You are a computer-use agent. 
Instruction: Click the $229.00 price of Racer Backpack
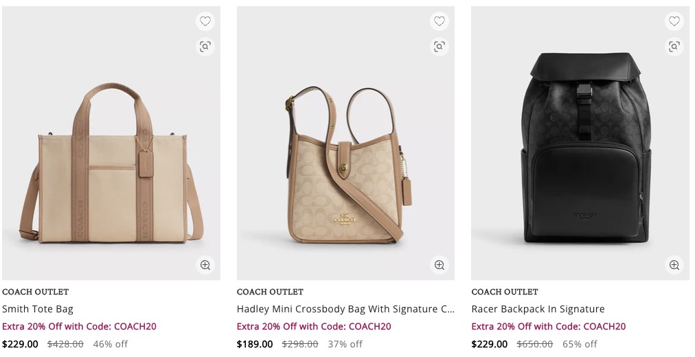(490, 344)
